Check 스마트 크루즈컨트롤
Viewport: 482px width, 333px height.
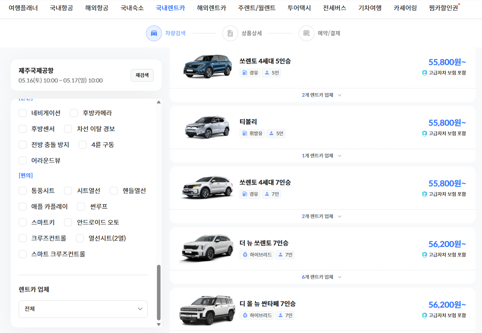(23, 254)
